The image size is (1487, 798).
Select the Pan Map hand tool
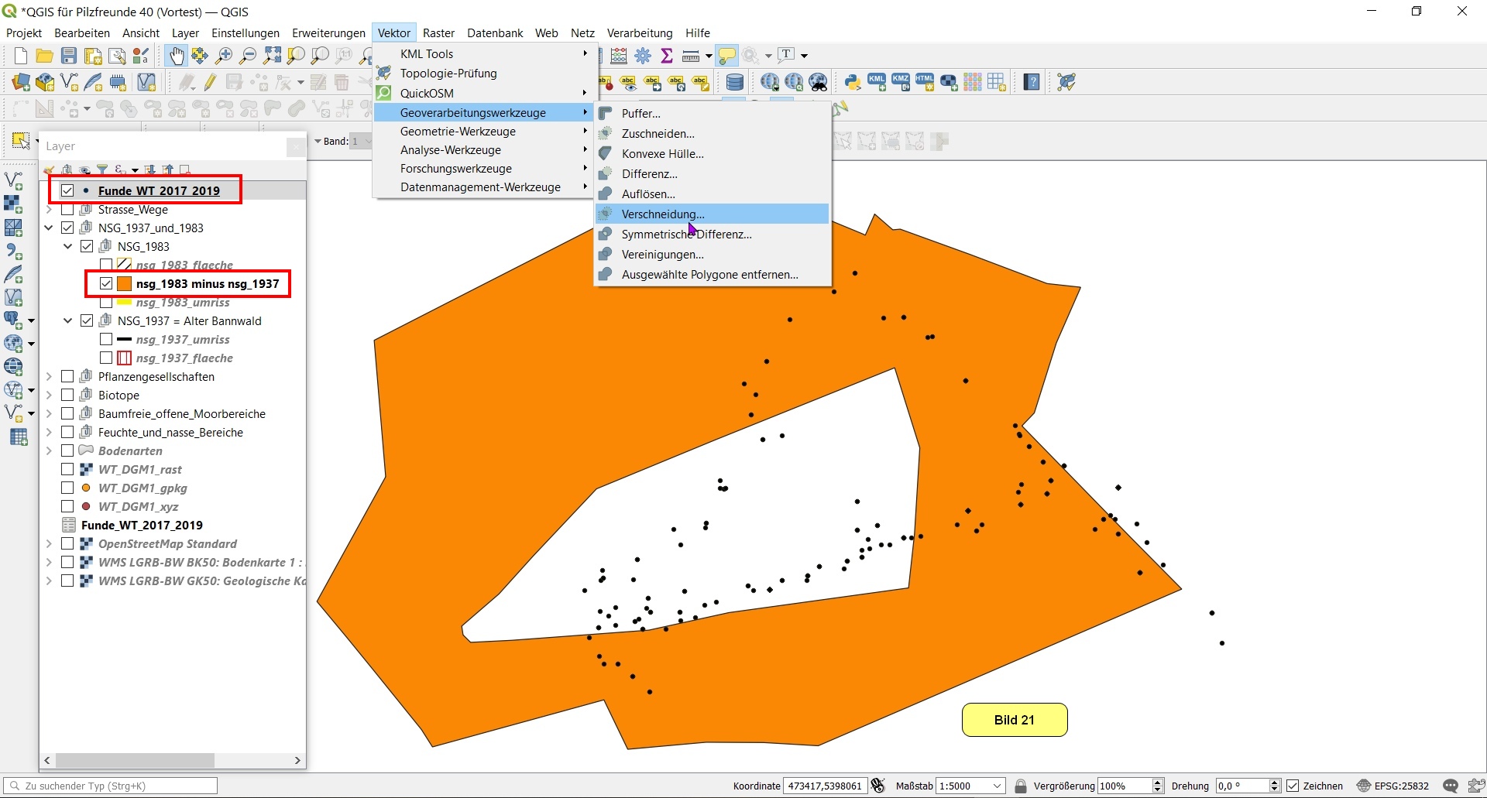(x=177, y=56)
